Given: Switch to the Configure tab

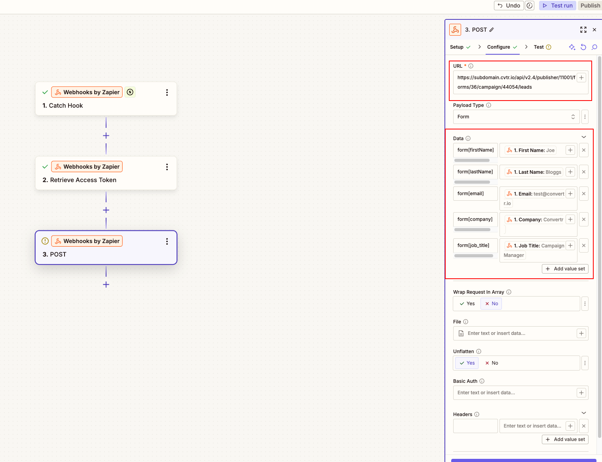Looking at the screenshot, I should pyautogui.click(x=502, y=47).
